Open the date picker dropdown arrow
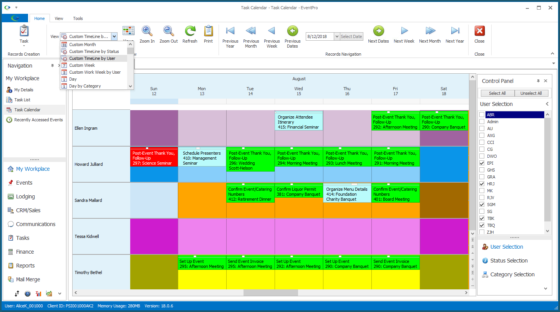 tap(337, 36)
